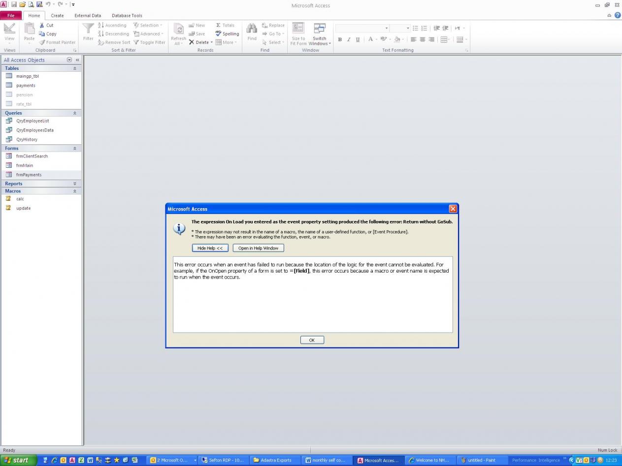The image size is (622, 466).
Task: Click the QryEmployeeList query icon
Action: tap(8, 121)
